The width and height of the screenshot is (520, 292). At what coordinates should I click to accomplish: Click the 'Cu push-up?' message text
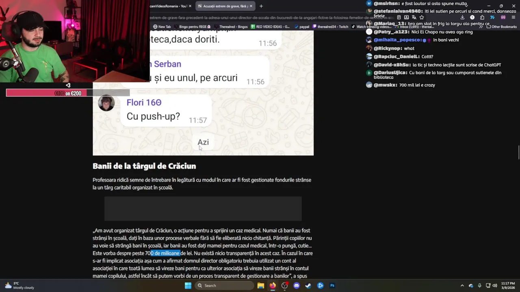(153, 116)
